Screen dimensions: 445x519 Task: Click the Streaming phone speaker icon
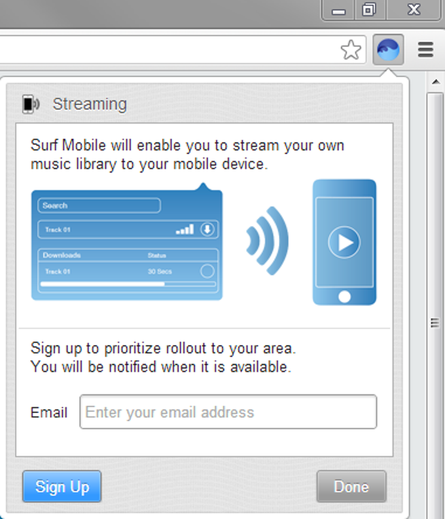[x=31, y=104]
